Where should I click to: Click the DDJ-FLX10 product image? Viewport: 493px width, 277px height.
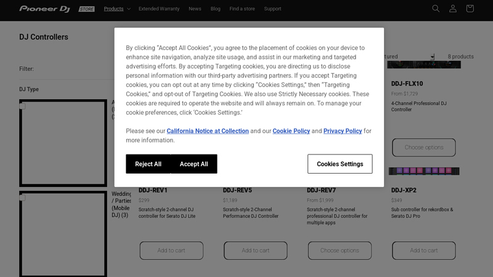[x=424, y=65]
